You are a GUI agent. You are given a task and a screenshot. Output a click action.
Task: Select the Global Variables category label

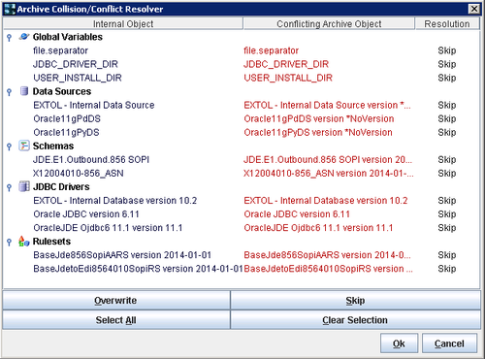(x=68, y=37)
